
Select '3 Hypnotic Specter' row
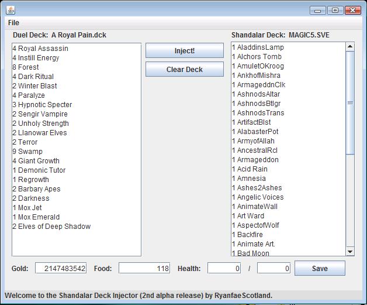77,105
